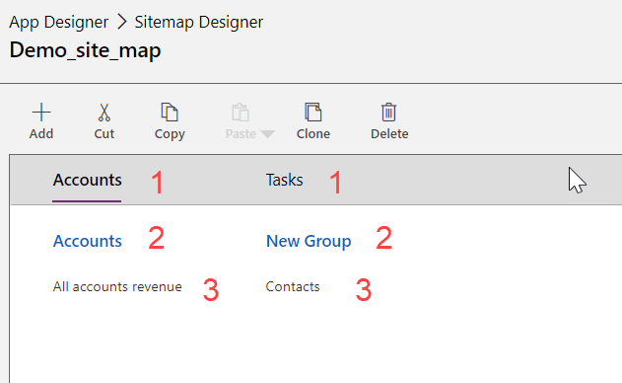Click the Delete trash icon
The image size is (622, 383).
pos(388,113)
